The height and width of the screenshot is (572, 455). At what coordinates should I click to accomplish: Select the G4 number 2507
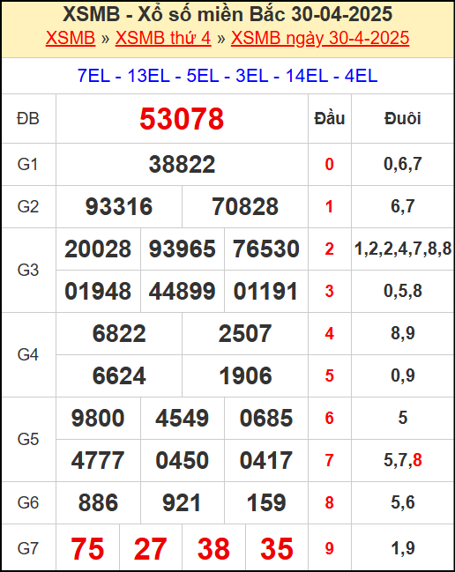(245, 333)
